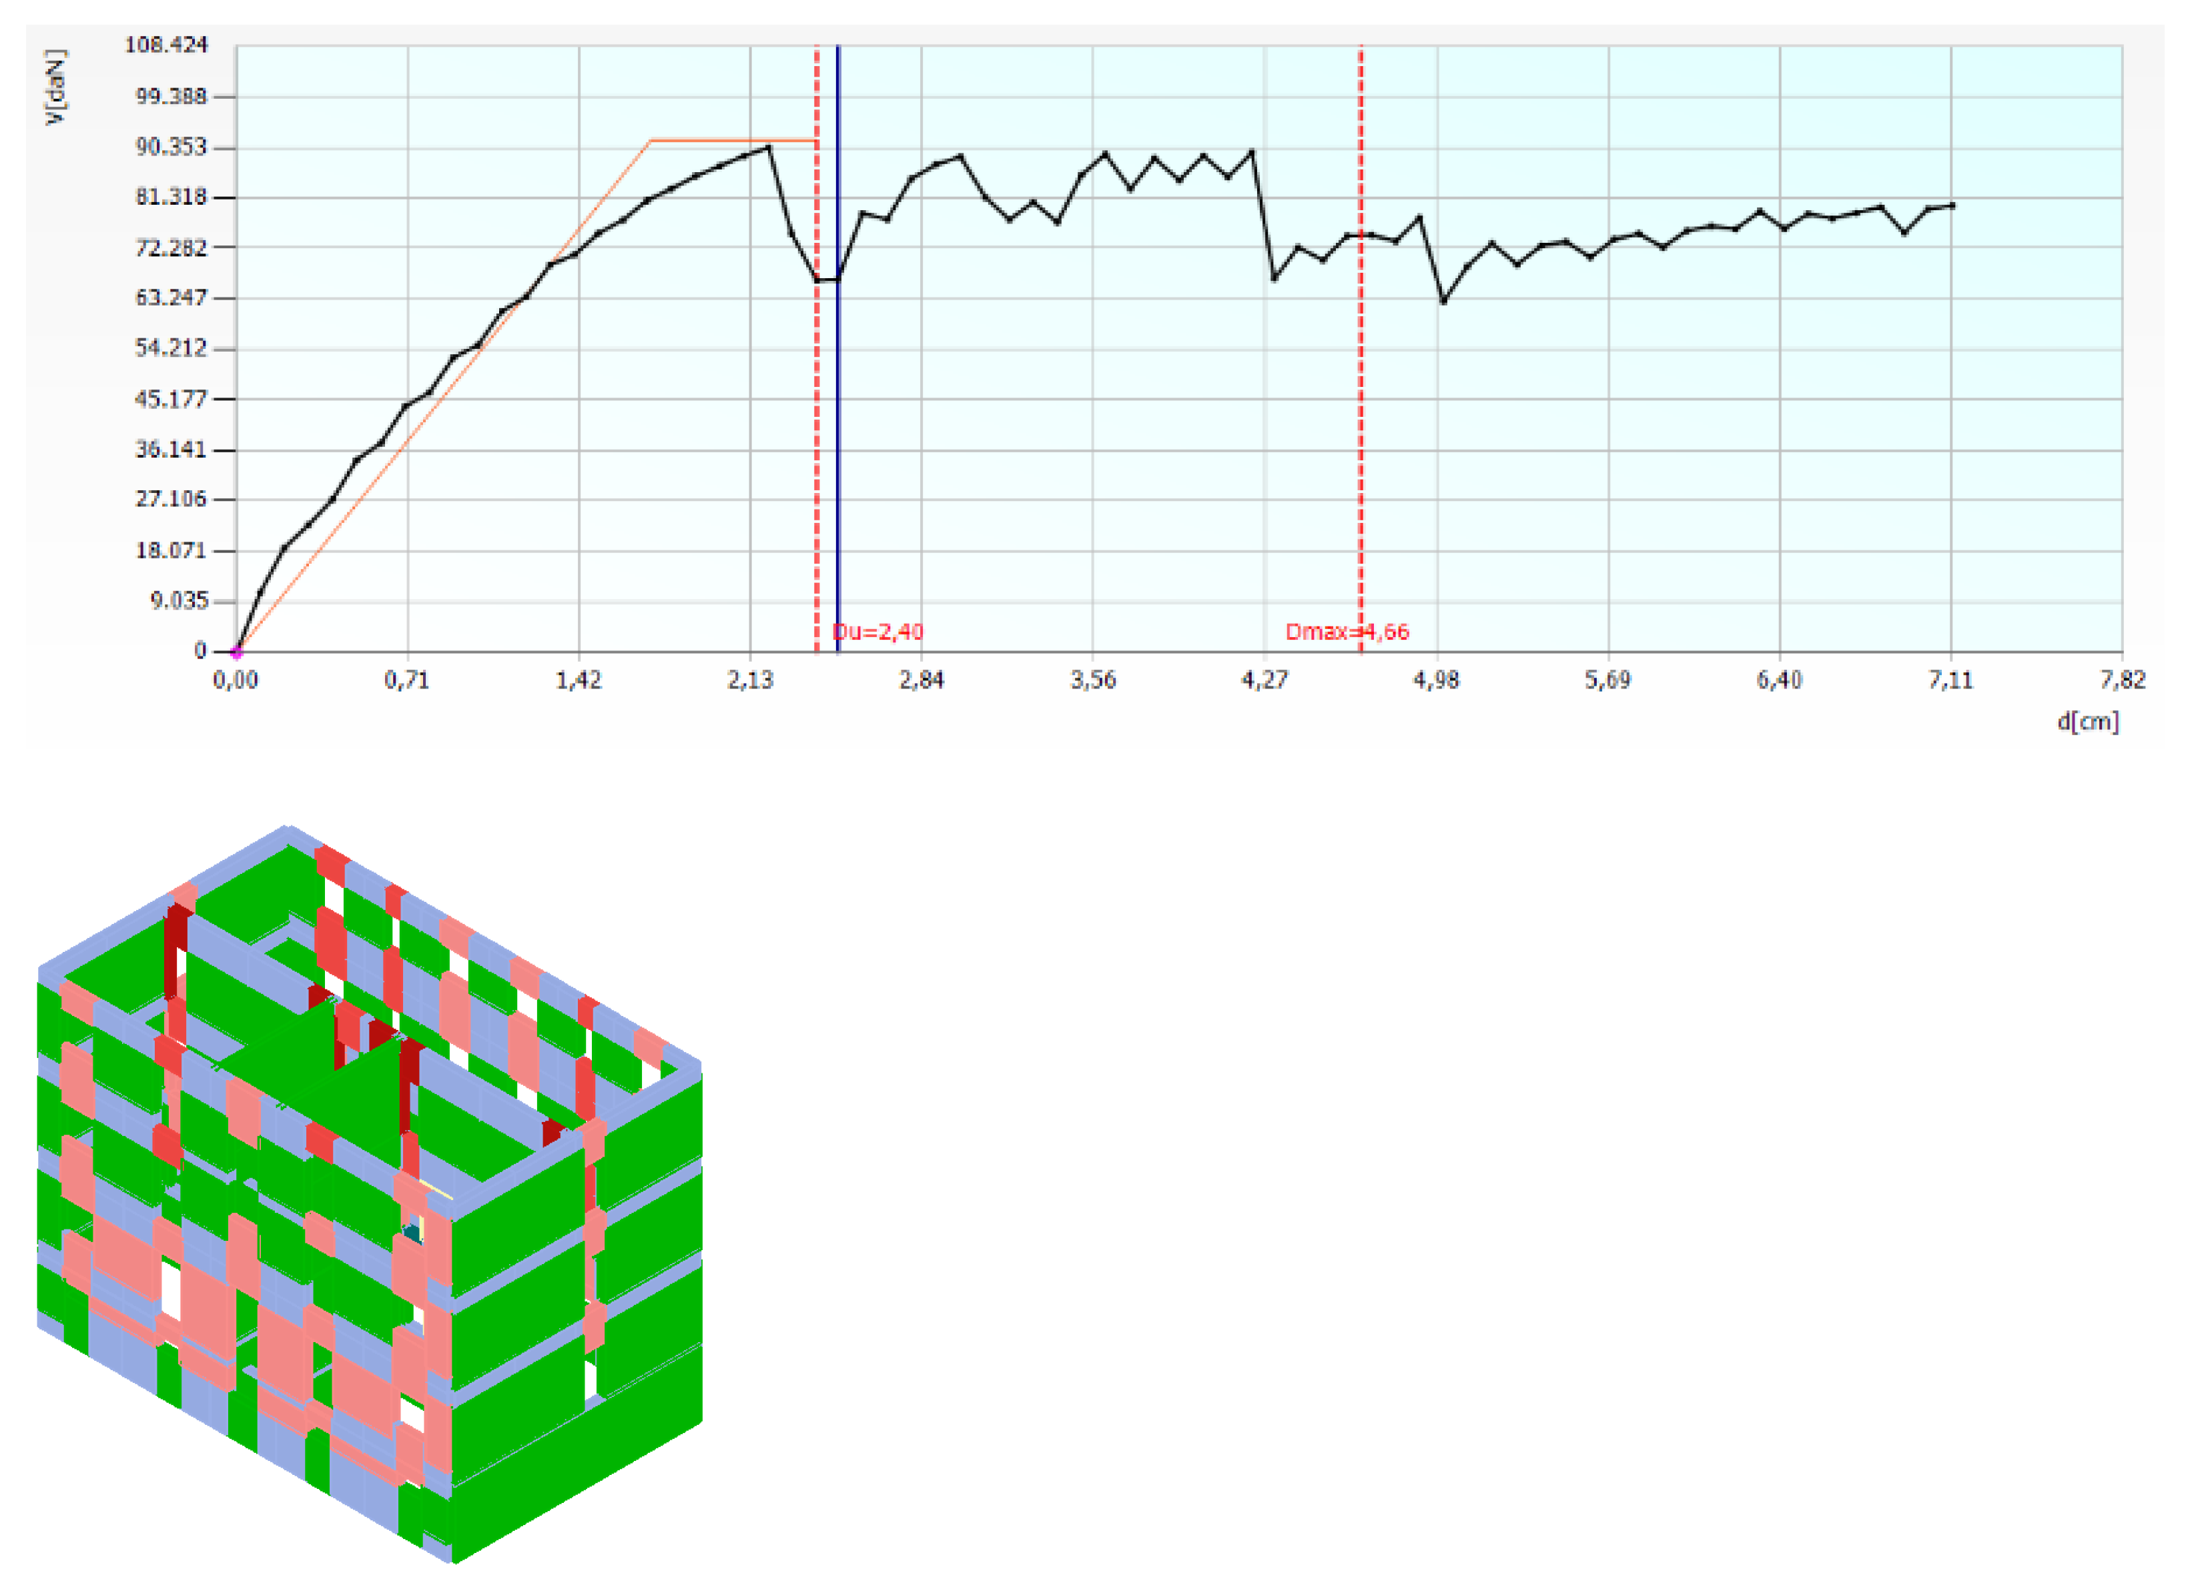Click the magenta origin point of the curve
The width and height of the screenshot is (2186, 1585).
237,652
